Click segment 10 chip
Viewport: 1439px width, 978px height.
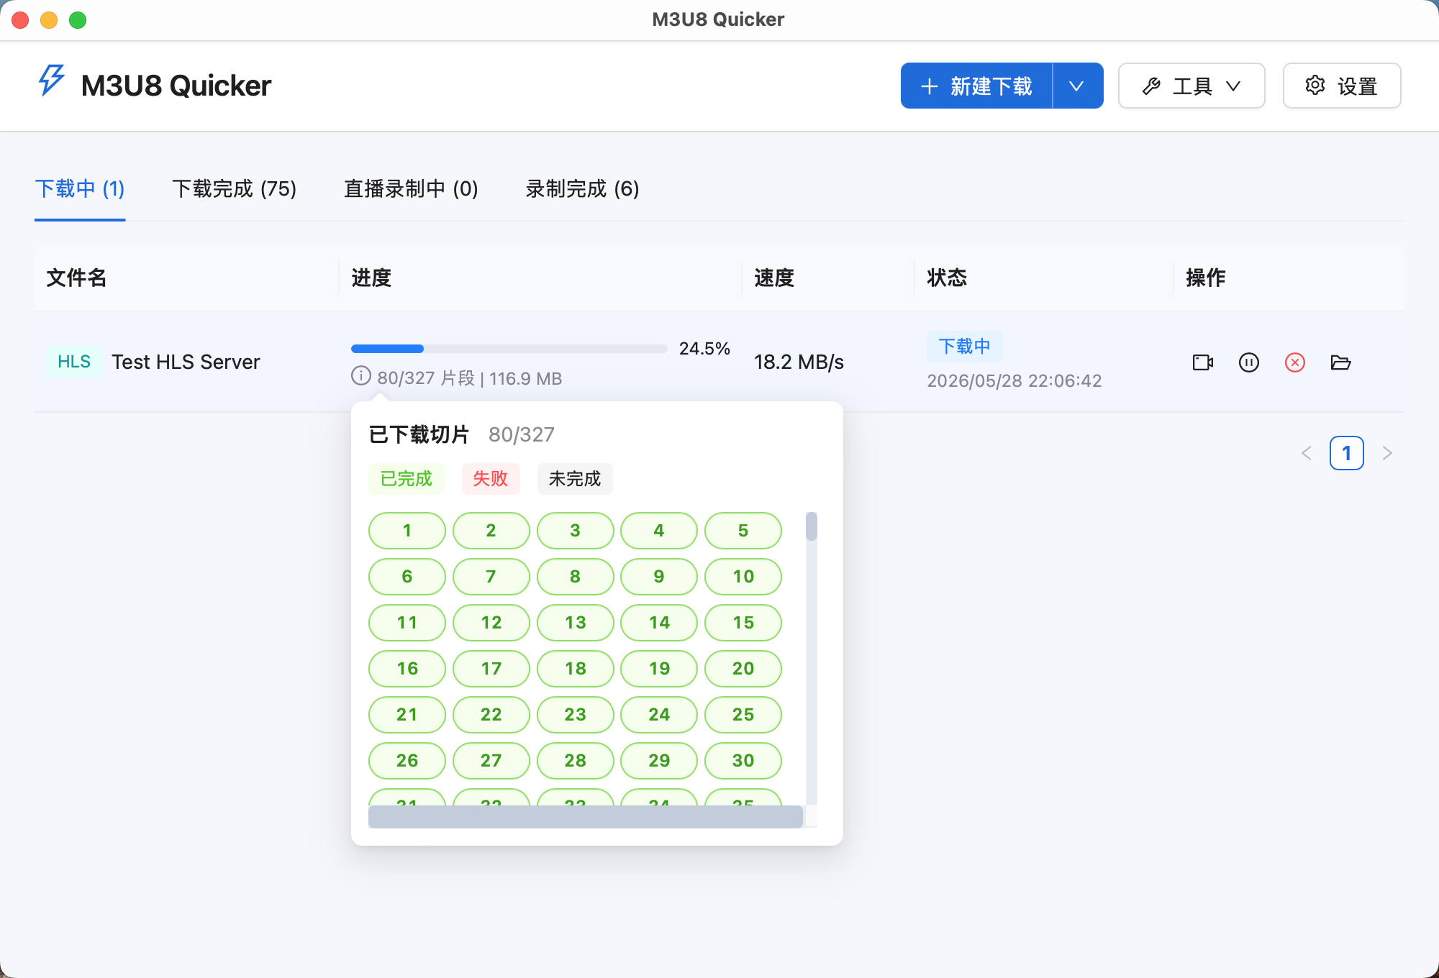click(x=743, y=577)
